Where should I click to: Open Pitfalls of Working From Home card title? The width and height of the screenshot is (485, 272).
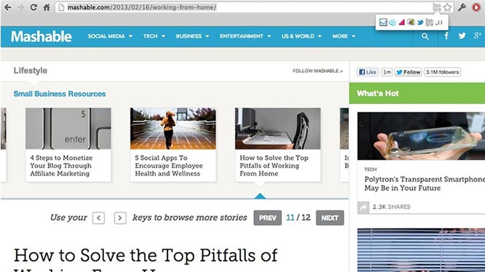[274, 166]
